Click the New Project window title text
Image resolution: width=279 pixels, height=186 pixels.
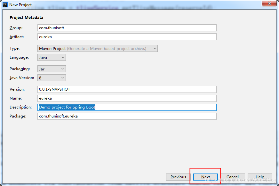point(20,4)
